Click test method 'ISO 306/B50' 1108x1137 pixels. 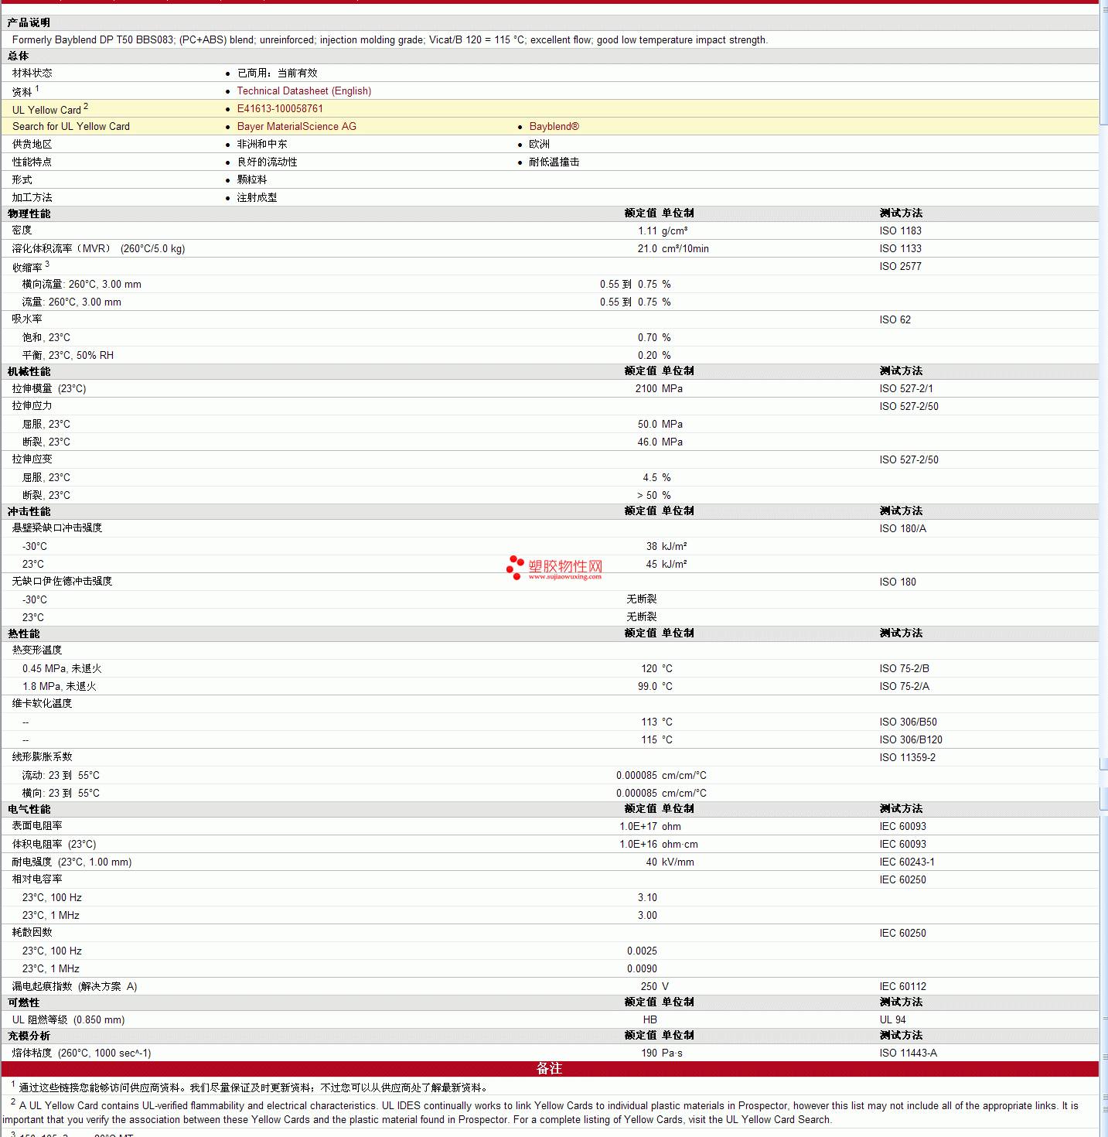pos(908,722)
